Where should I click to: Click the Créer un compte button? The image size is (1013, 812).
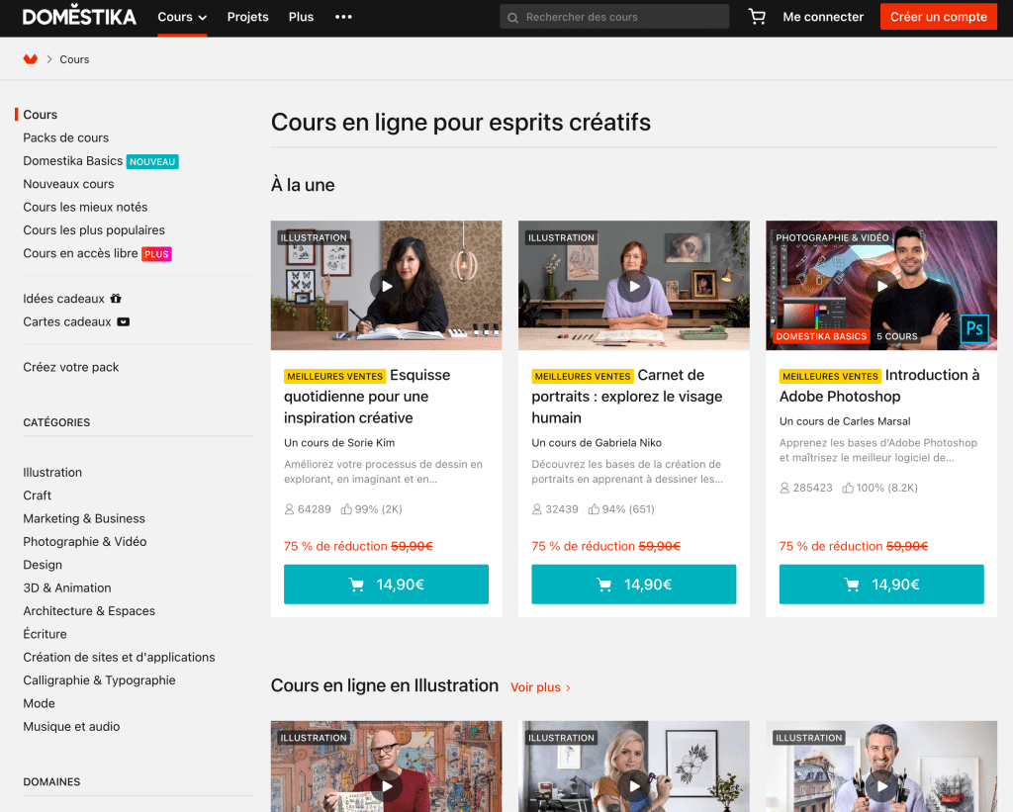pos(938,17)
